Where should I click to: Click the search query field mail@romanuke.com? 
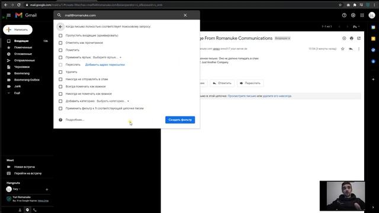point(122,15)
